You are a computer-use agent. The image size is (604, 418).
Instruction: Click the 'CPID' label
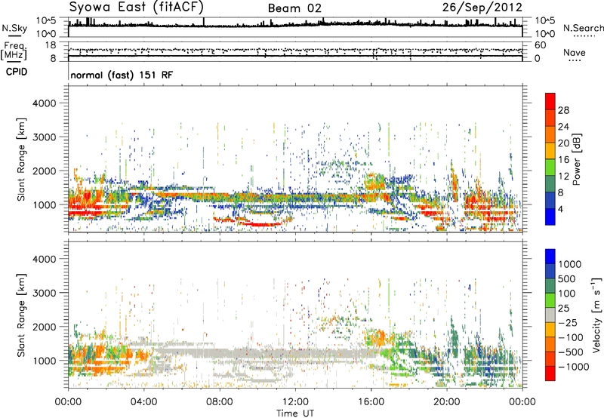click(17, 72)
